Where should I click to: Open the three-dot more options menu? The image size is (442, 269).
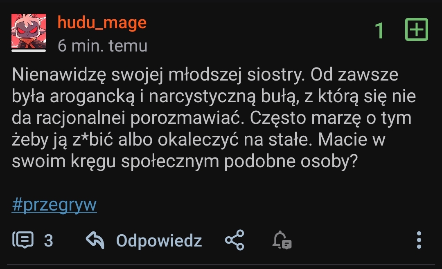[x=419, y=240]
